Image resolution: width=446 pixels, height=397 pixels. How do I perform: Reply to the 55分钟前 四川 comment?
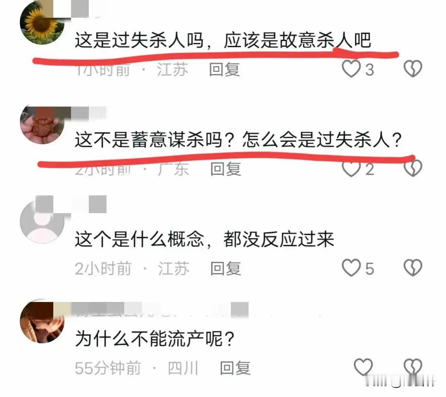235,368
